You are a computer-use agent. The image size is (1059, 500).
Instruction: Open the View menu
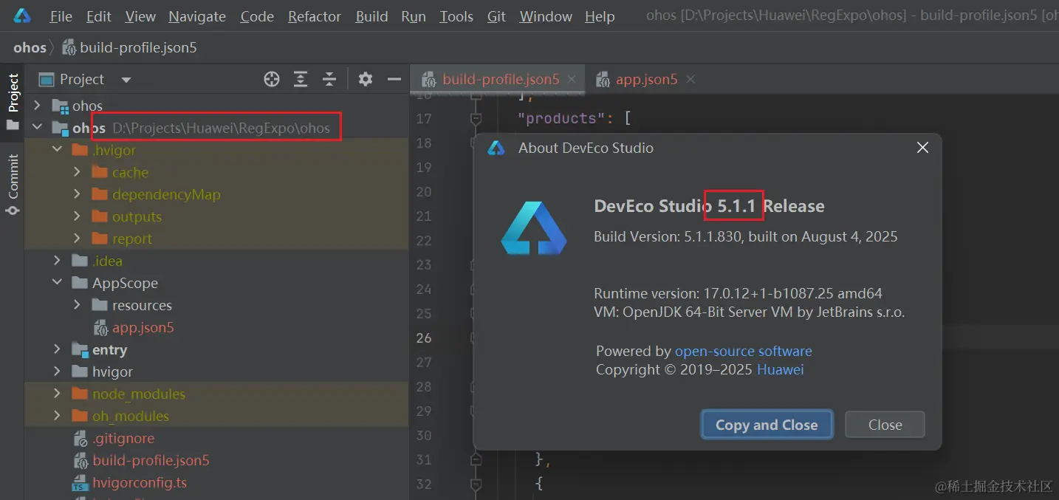pyautogui.click(x=140, y=16)
